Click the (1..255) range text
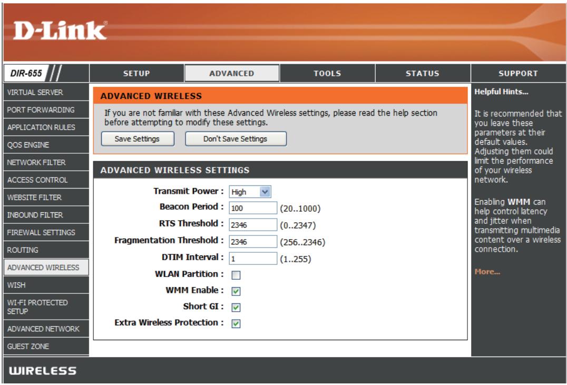The width and height of the screenshot is (567, 385). (x=296, y=259)
